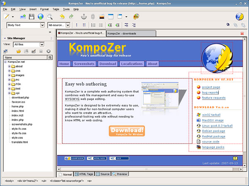Toggle the numbered list button
249x186 pixels.
[x=94, y=25]
